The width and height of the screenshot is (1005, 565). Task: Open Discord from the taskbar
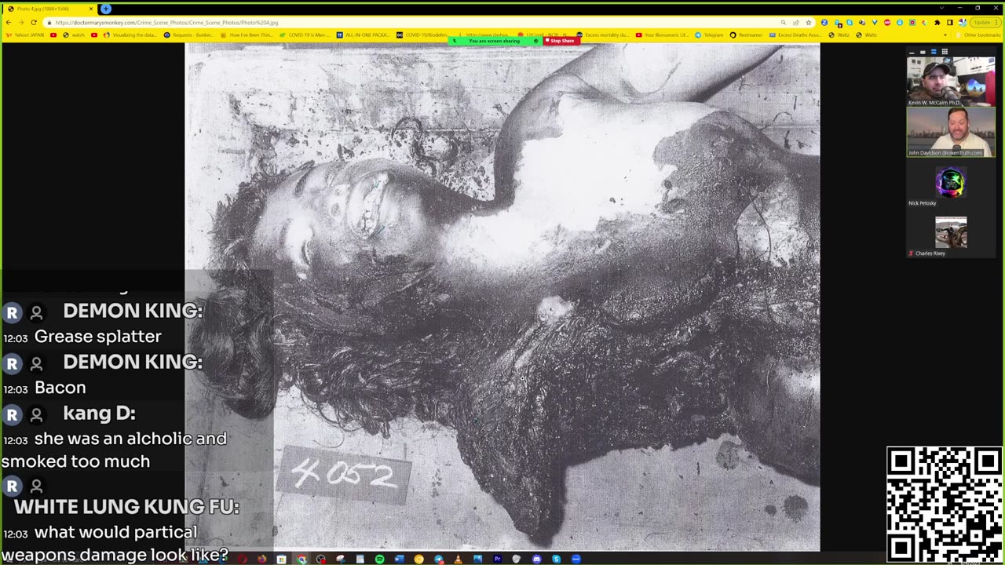[x=536, y=559]
